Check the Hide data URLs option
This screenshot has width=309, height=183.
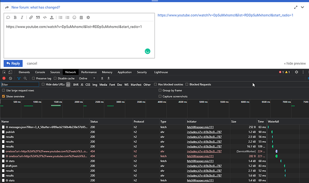click(x=43, y=84)
